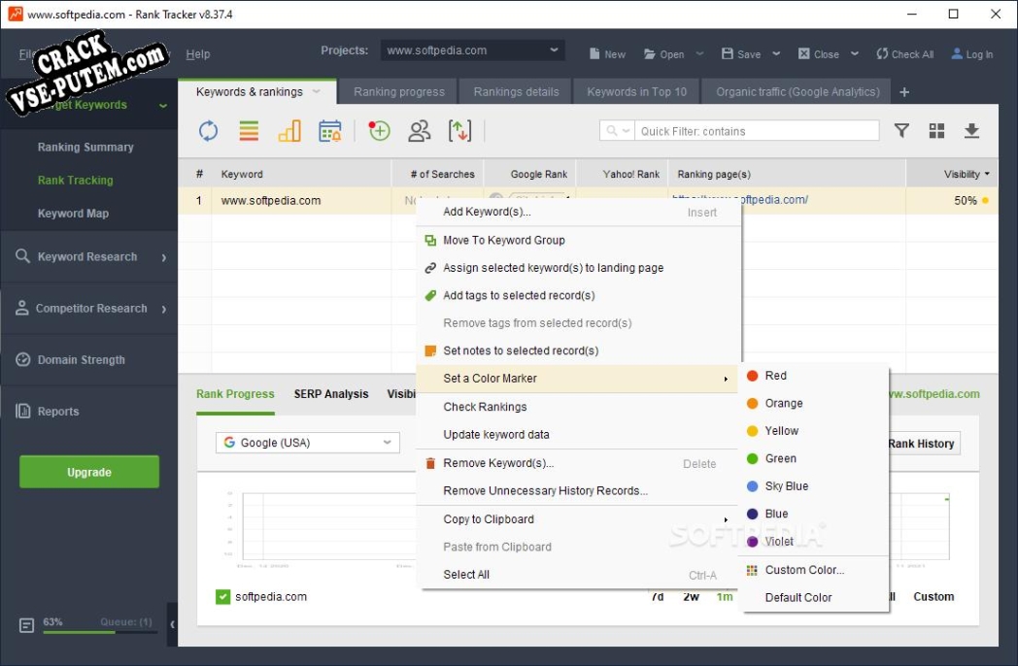Switch to SERP Analysis tab

(x=331, y=394)
